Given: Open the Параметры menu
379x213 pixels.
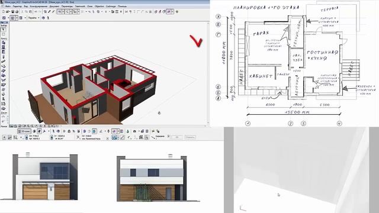Looking at the screenshot, I should (x=67, y=7).
